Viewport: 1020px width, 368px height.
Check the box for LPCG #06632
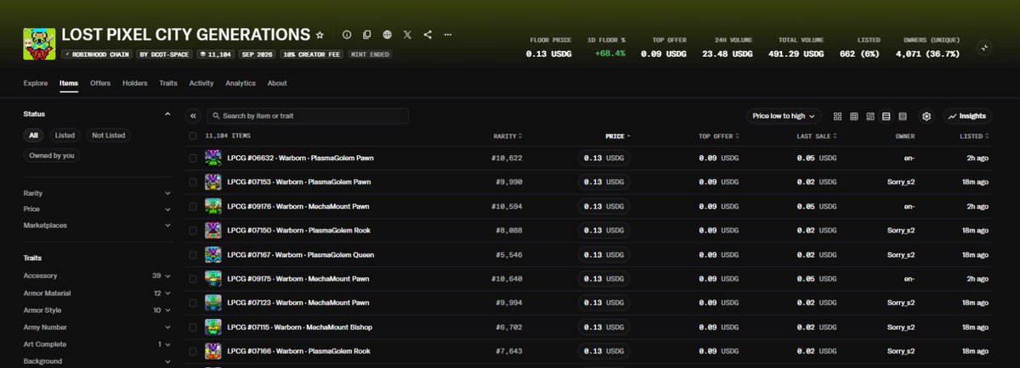[x=193, y=159]
